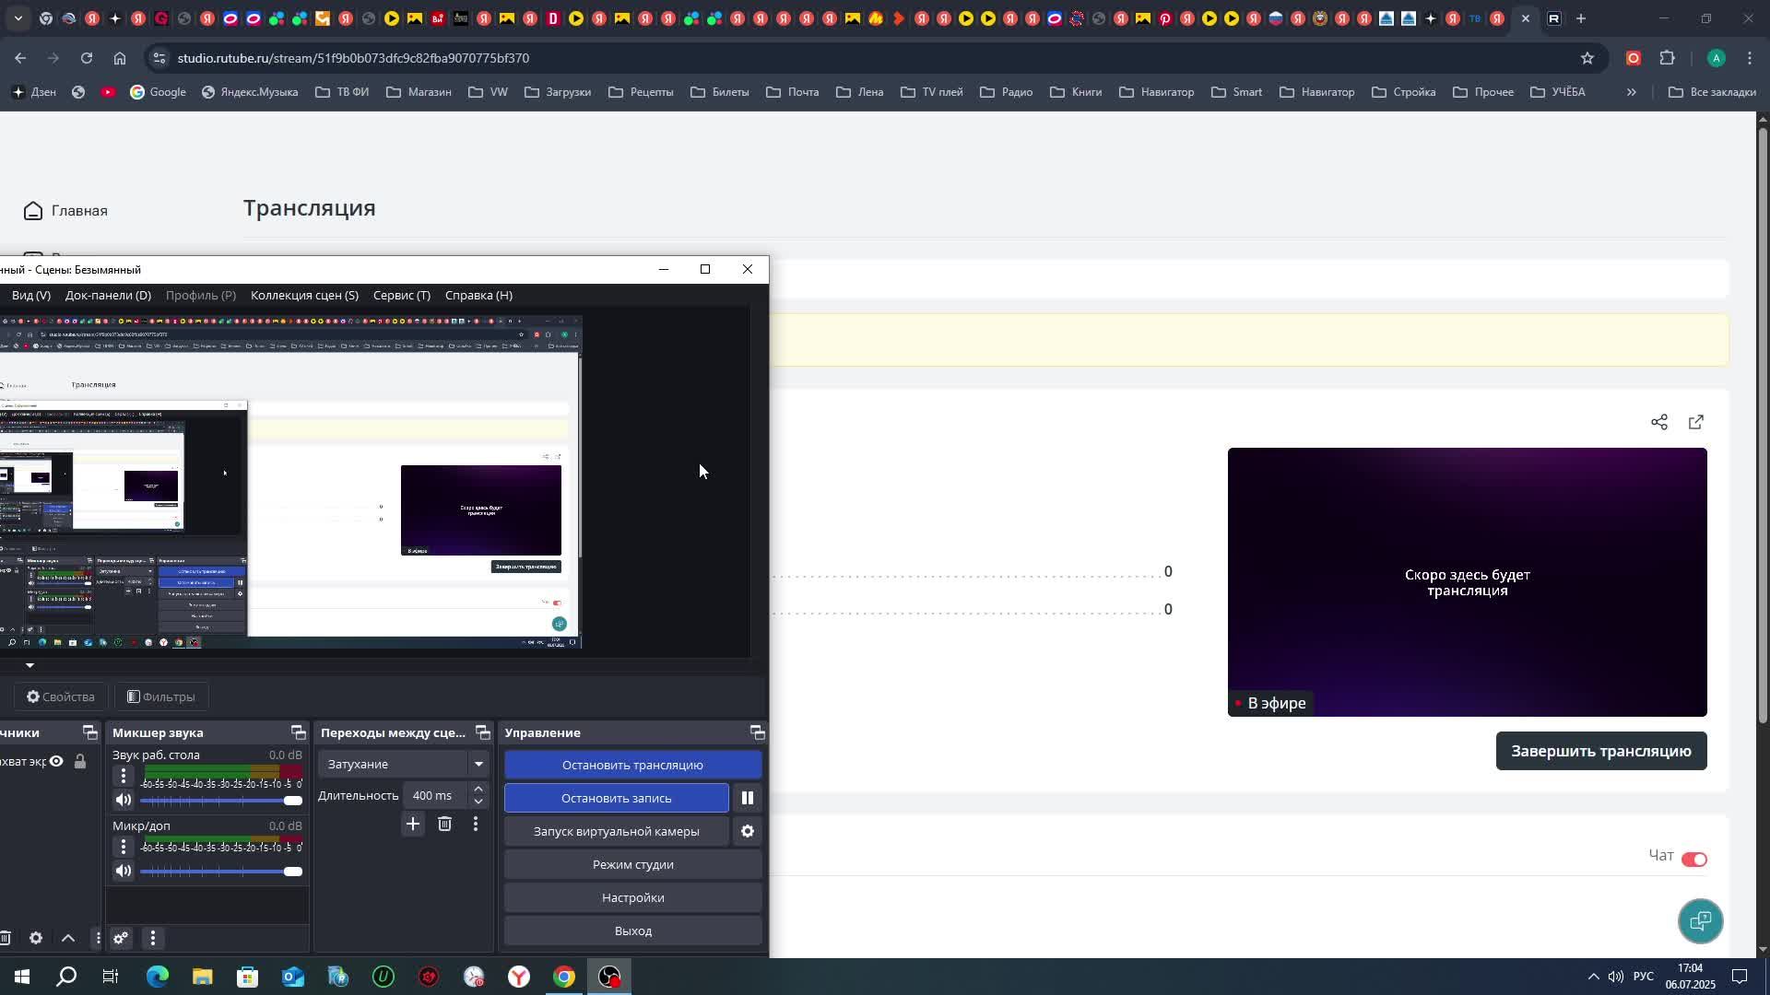Move the source up with the arrow icon
This screenshot has width=1770, height=995.
coord(68,938)
